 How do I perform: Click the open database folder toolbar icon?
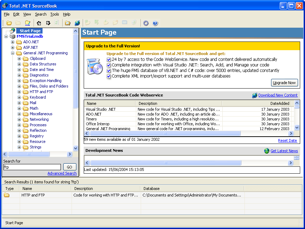pos(9,23)
